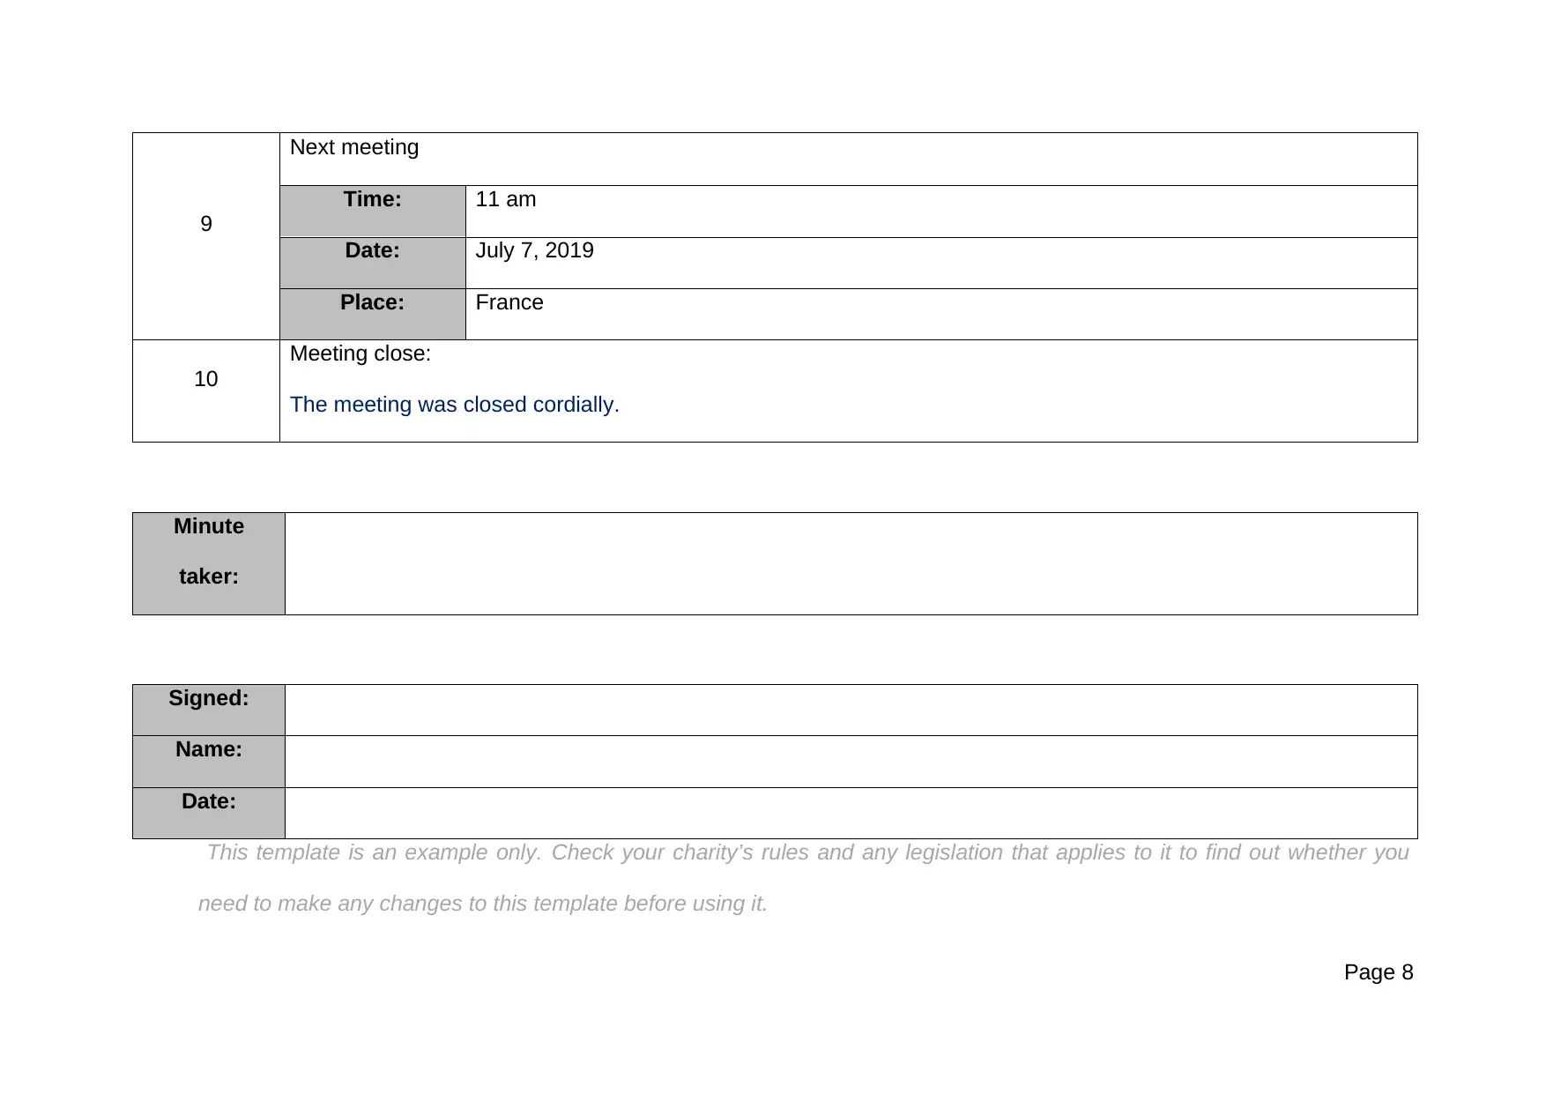The width and height of the screenshot is (1546, 1094).
Task: Click the empty Signed entry field
Action: [851, 710]
